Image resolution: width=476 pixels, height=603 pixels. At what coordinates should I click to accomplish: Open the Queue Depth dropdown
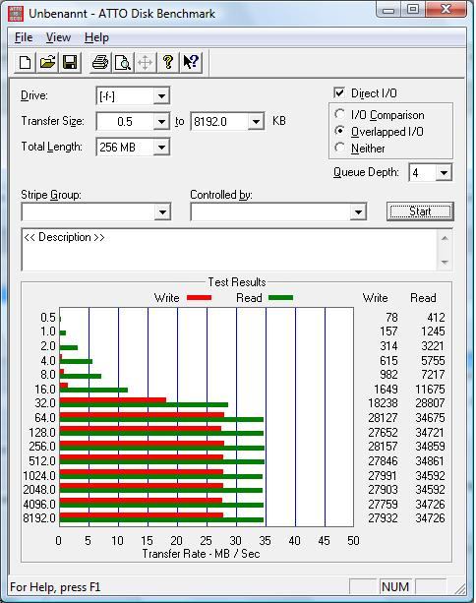(x=444, y=173)
